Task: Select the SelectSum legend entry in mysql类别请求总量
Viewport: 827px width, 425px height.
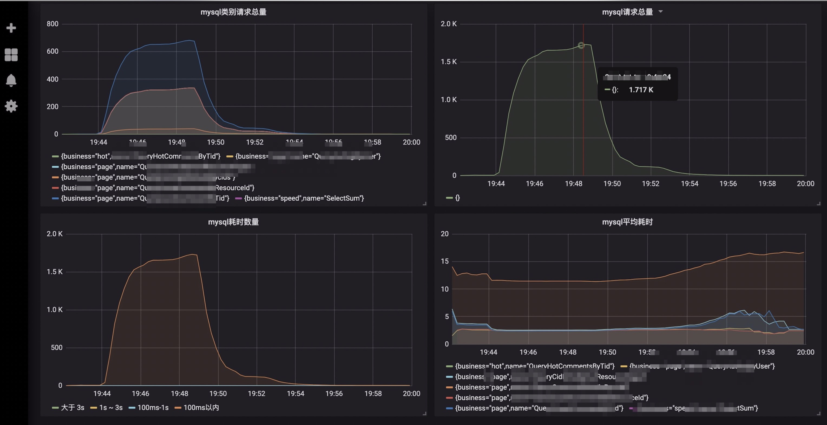Action: [x=304, y=198]
